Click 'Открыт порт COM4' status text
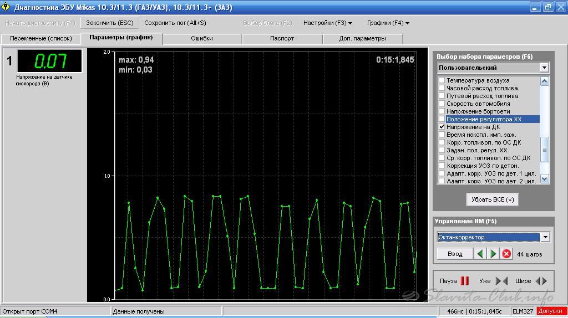 pyautogui.click(x=30, y=311)
